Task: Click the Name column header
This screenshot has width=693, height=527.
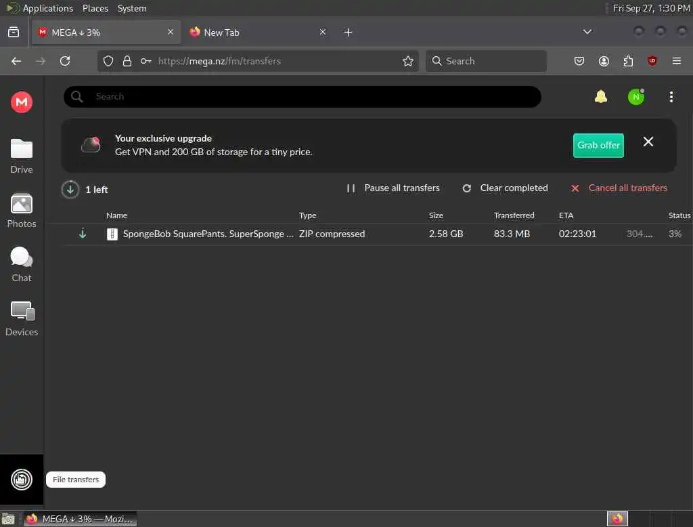Action: point(116,215)
